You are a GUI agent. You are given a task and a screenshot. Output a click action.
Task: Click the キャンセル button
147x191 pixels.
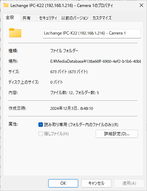pyautogui.click(x=96, y=183)
